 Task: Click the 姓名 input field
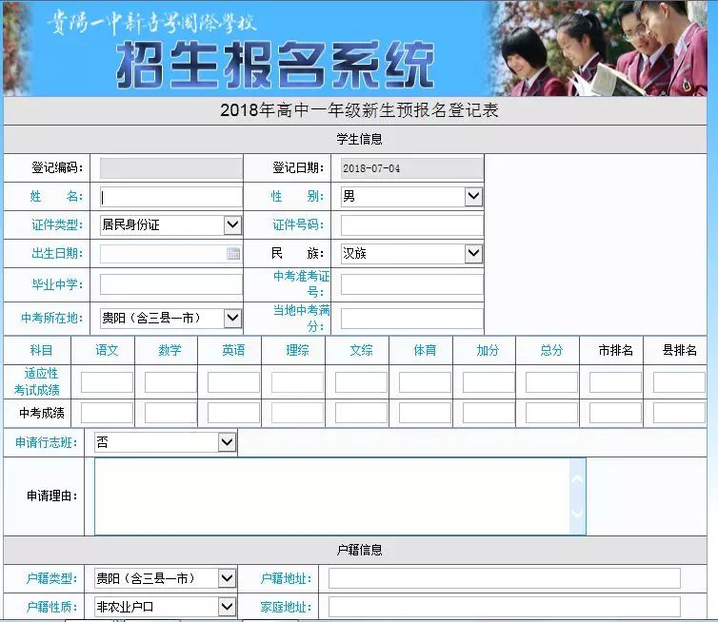pos(170,197)
